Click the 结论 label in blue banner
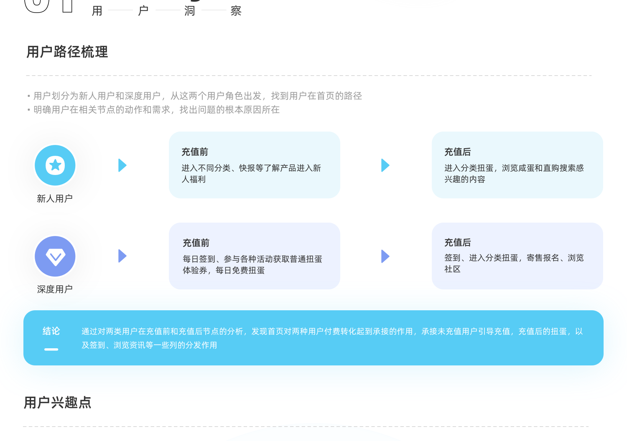Image resolution: width=627 pixels, height=441 pixels. coord(51,331)
